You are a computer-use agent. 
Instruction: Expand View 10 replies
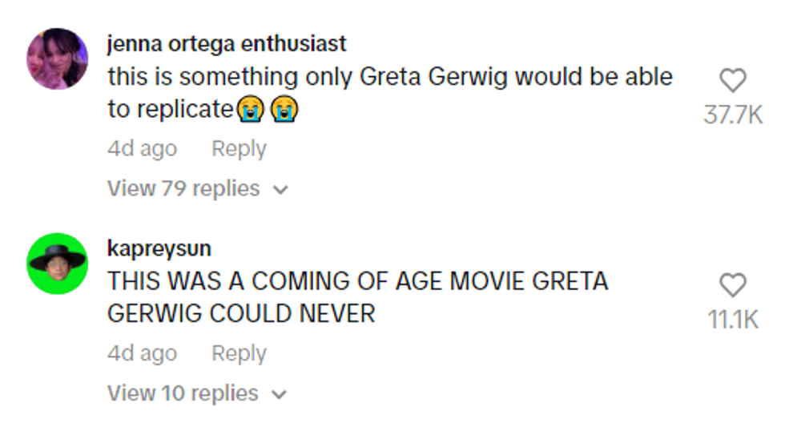(183, 393)
